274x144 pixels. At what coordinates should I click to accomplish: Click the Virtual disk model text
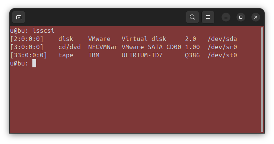144,39
